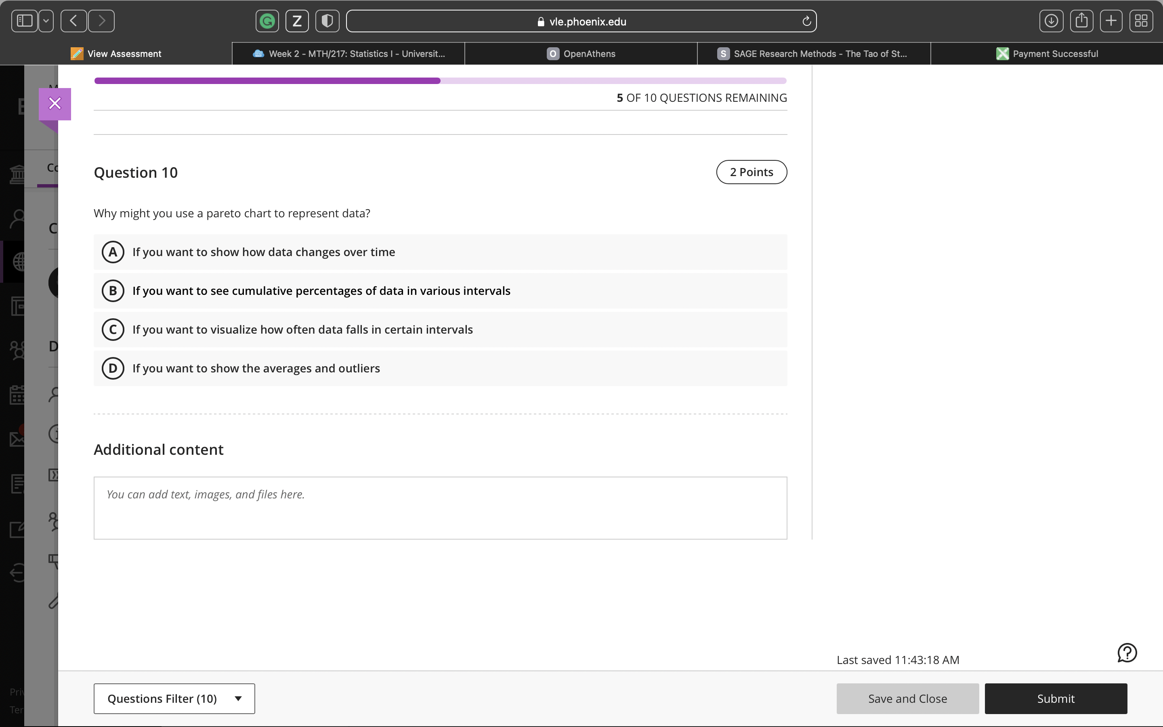Open the Share menu icon
This screenshot has width=1163, height=727.
pos(1081,21)
